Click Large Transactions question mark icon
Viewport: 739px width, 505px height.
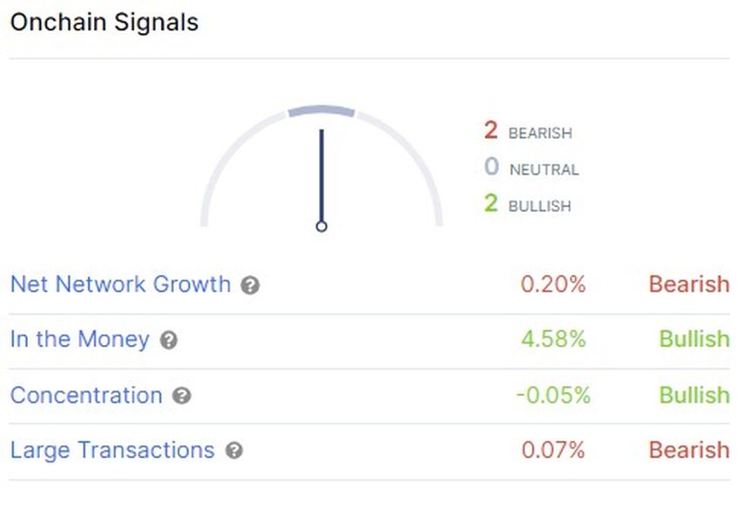point(234,451)
